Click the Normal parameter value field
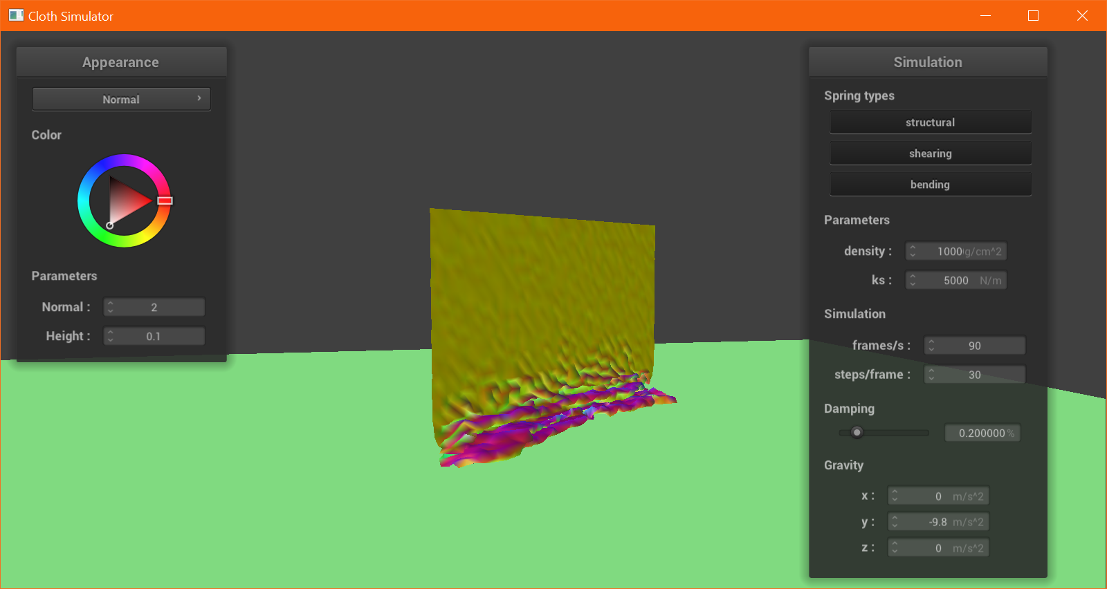1107x589 pixels. [154, 307]
